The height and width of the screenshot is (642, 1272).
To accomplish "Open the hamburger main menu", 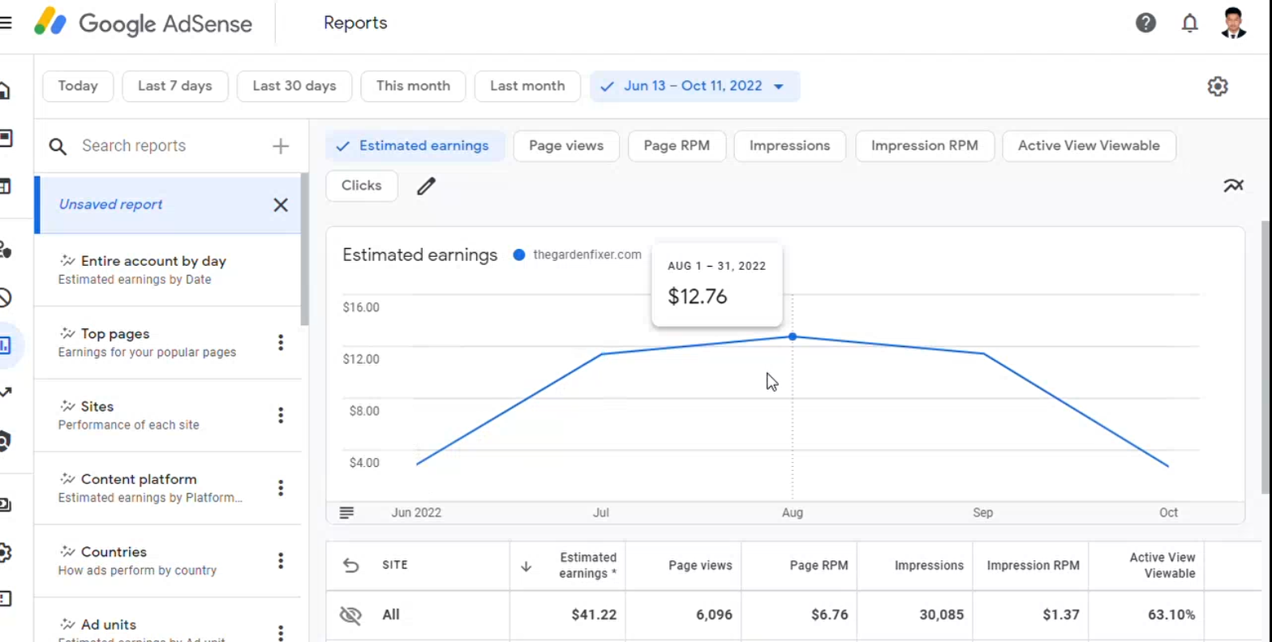I will pos(5,23).
